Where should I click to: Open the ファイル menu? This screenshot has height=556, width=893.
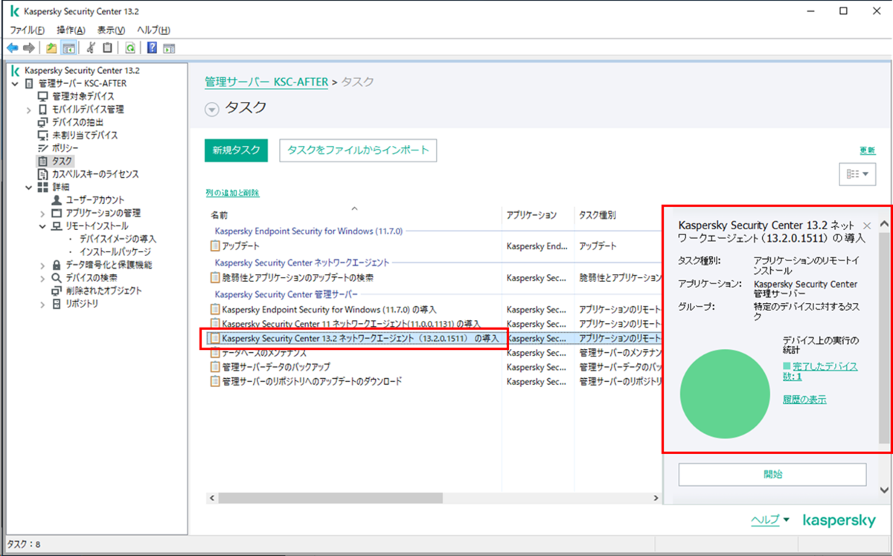point(27,30)
